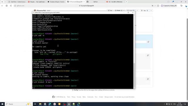Expand the Fork options dropdown arrow
The image size is (188, 106).
pos(137,11)
